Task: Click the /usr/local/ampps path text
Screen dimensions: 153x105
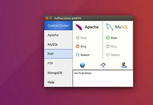Action: click(82, 73)
